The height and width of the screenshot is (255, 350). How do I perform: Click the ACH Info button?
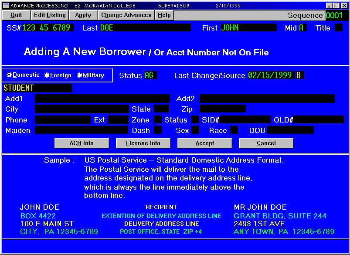pyautogui.click(x=82, y=143)
